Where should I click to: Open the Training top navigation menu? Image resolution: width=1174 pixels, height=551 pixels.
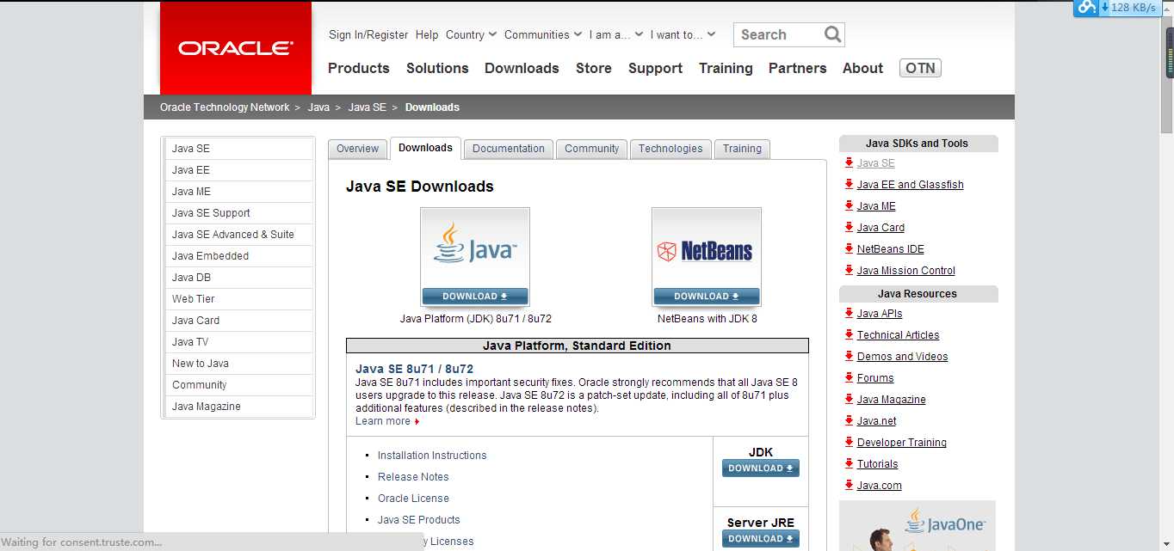pyautogui.click(x=726, y=68)
